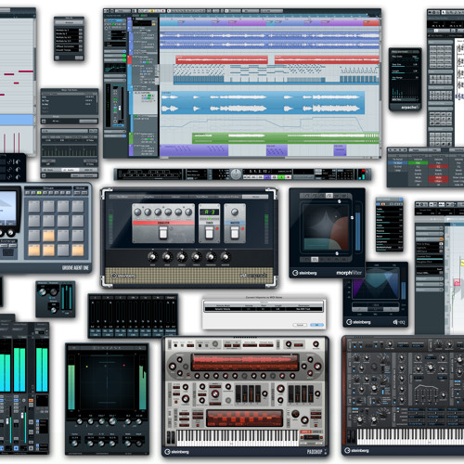Click the first knob on the amp head
Image resolution: width=464 pixels, height=464 pixels.
[x=152, y=256]
